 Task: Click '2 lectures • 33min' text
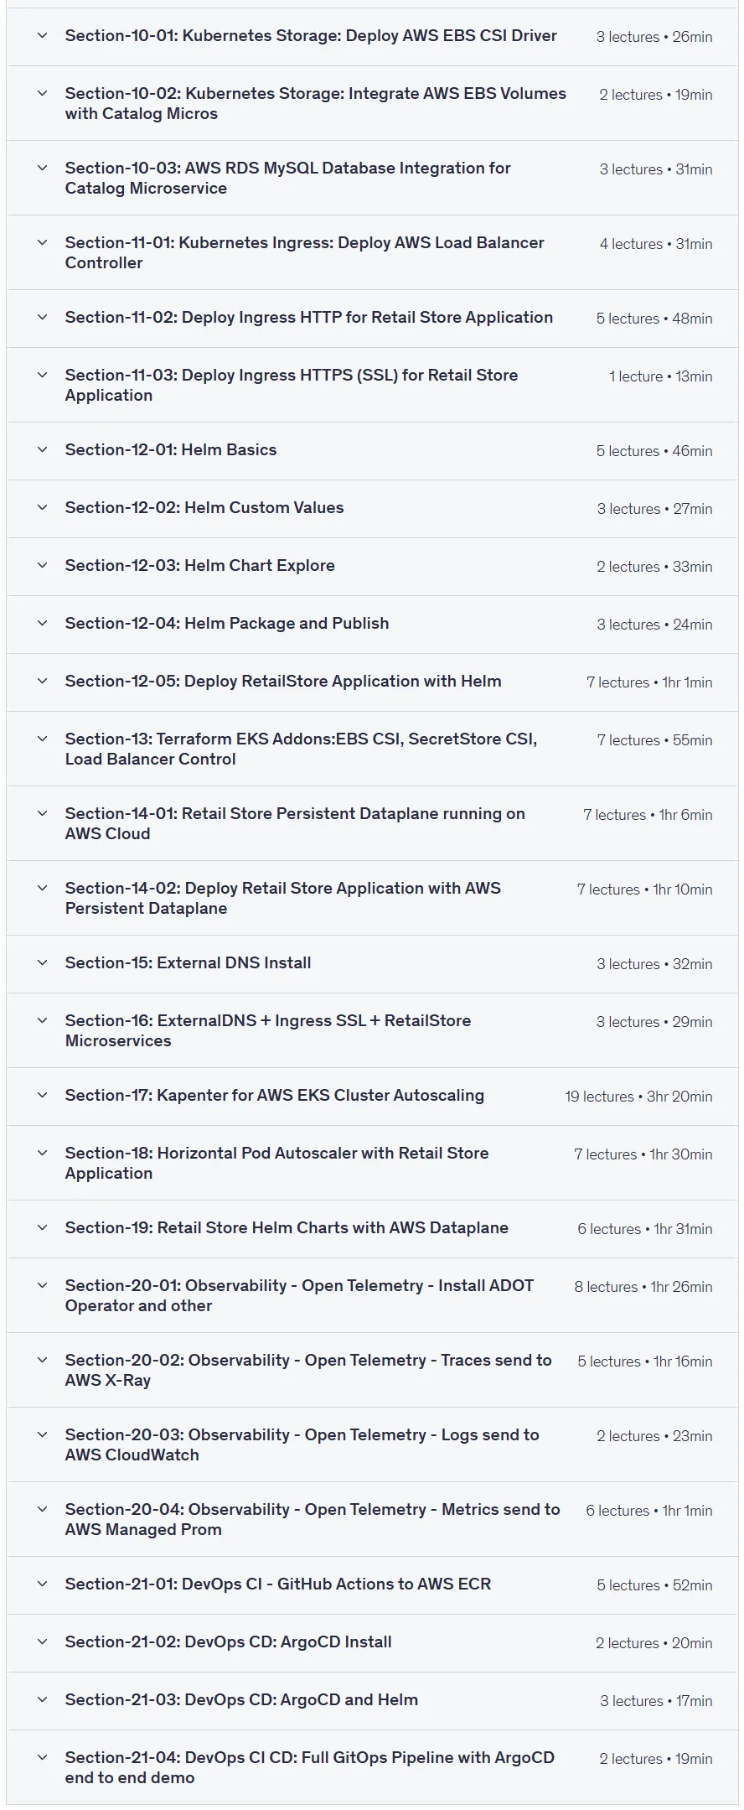click(654, 567)
